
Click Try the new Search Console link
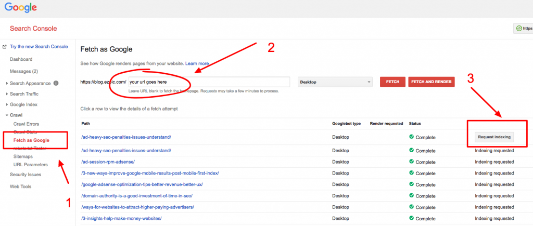click(39, 46)
